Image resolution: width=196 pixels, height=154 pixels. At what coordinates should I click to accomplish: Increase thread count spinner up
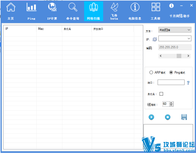[x=171, y=103]
